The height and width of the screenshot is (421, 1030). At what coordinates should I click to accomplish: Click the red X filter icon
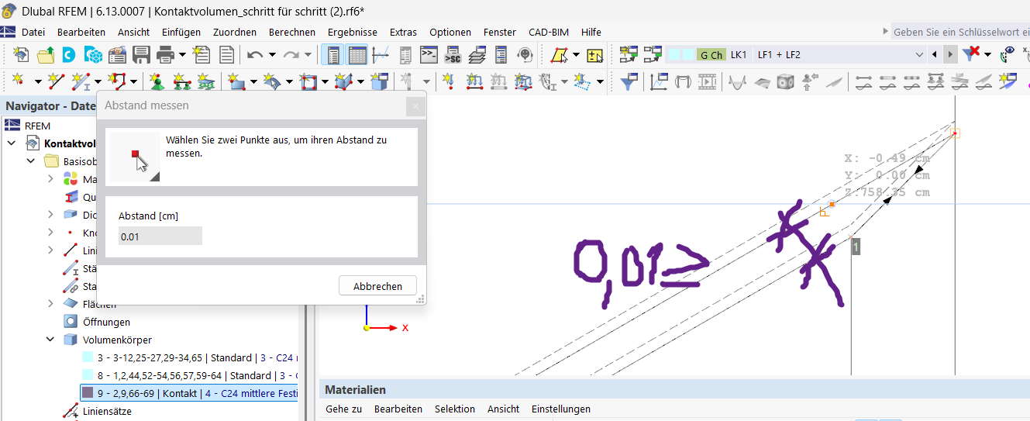pos(971,54)
